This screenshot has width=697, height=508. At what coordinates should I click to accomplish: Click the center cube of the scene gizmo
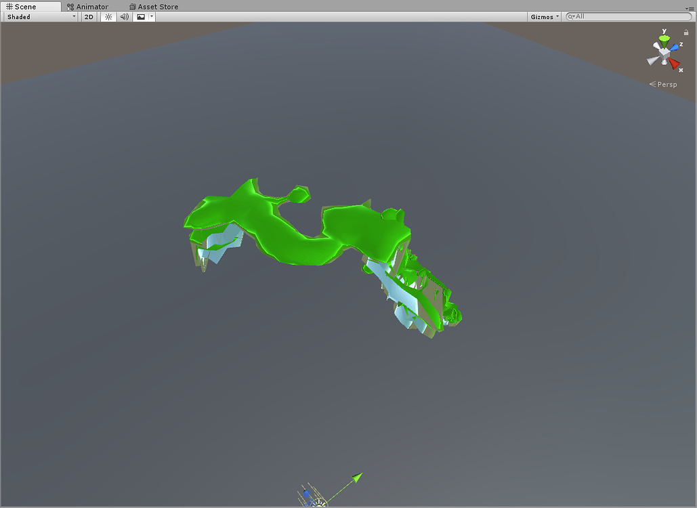coord(664,54)
